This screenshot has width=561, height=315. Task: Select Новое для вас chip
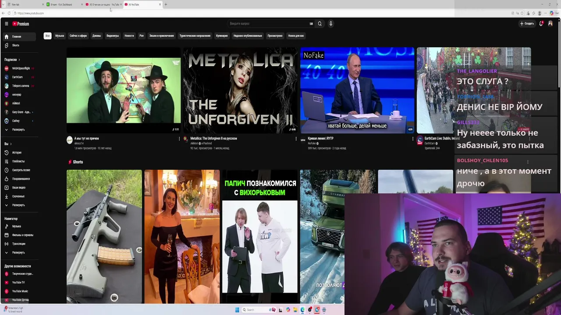point(296,36)
